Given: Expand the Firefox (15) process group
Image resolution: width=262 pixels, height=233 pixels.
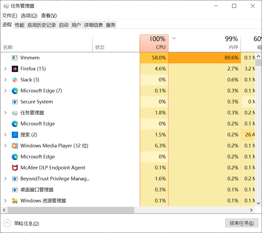Looking at the screenshot, I should pyautogui.click(x=5, y=69).
